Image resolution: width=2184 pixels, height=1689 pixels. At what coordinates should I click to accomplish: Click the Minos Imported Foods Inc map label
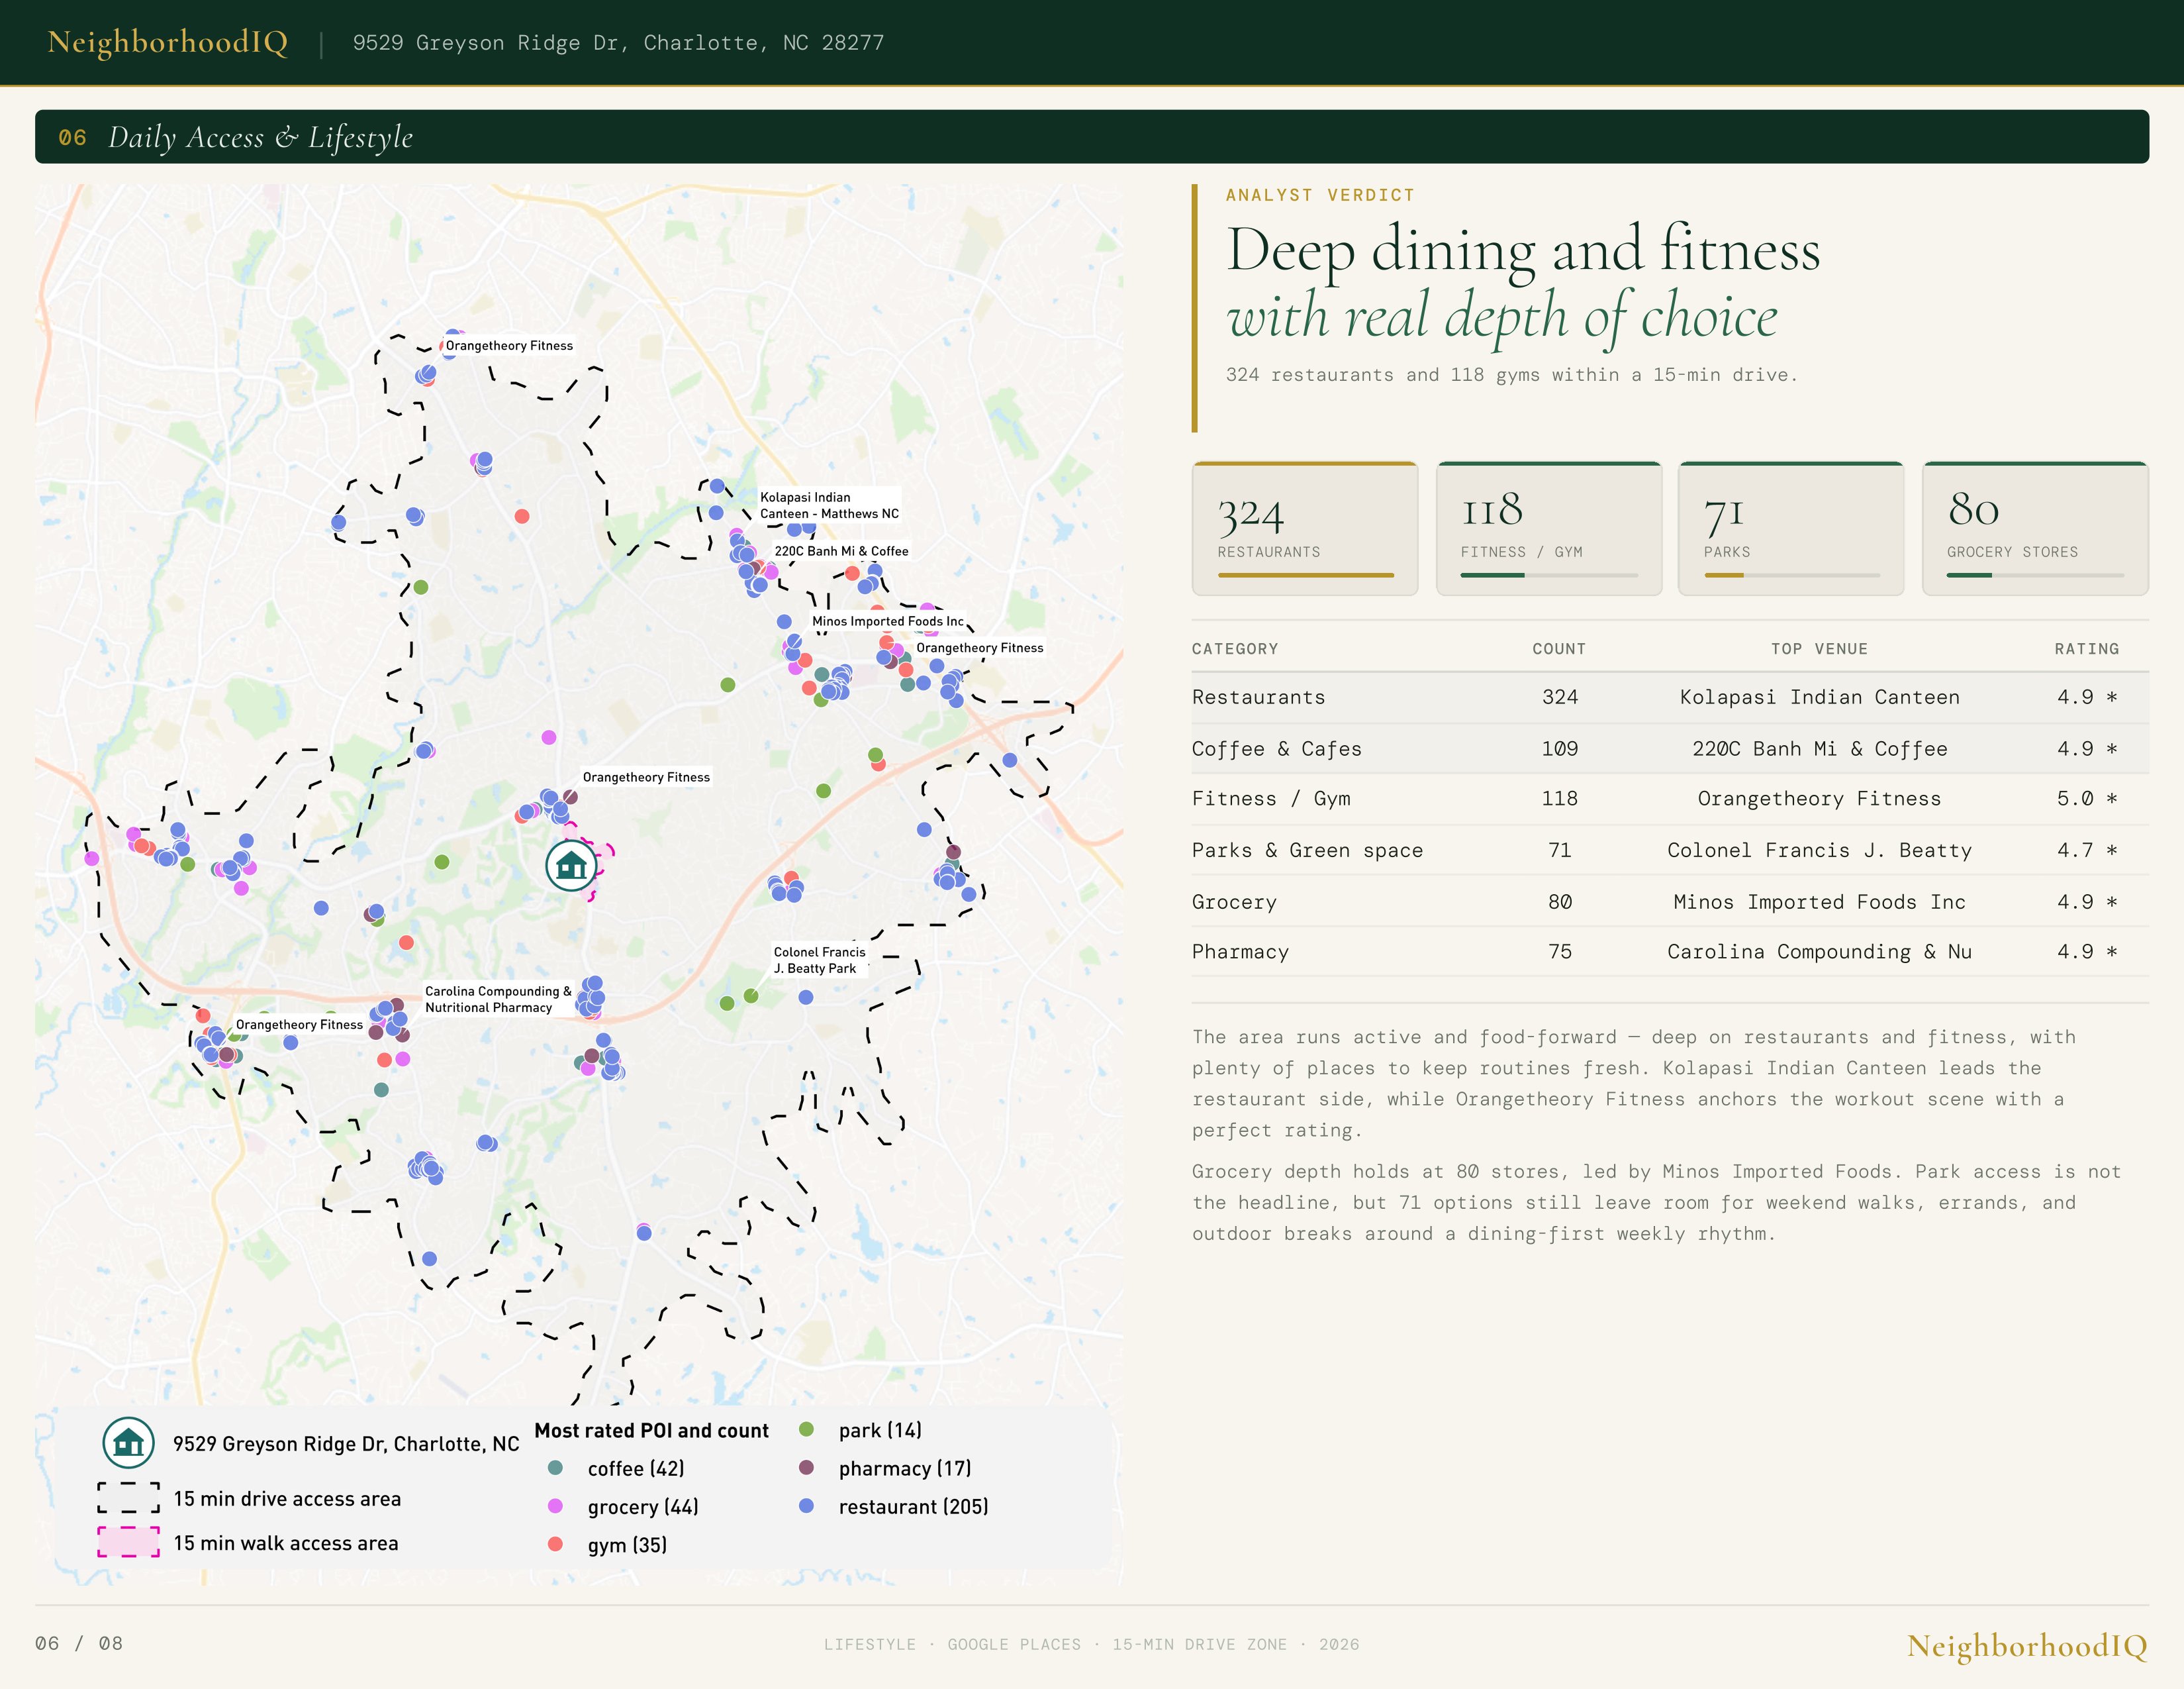[888, 621]
